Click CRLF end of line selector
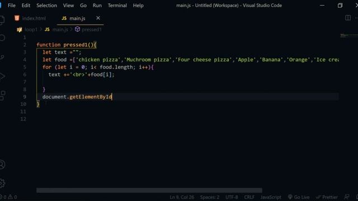This screenshot has width=358, height=201. 249,197
